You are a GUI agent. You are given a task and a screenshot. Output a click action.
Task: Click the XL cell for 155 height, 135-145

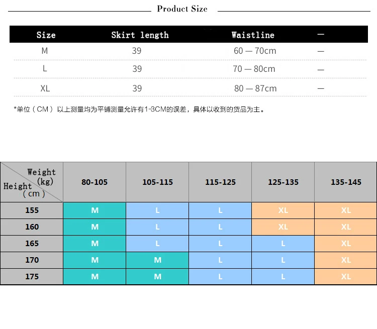(346, 210)
